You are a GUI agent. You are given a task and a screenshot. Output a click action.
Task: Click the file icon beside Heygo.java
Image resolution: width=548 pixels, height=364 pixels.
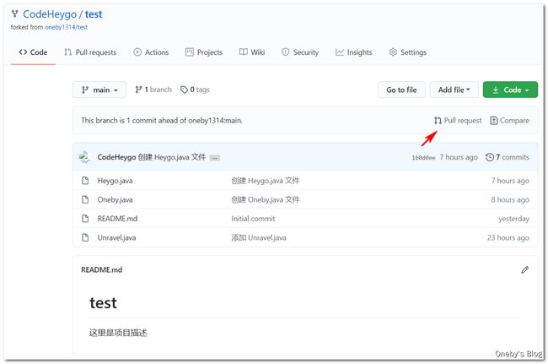point(85,181)
